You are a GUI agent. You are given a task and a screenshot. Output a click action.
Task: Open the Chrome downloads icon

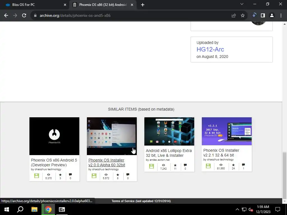tap(254, 15)
